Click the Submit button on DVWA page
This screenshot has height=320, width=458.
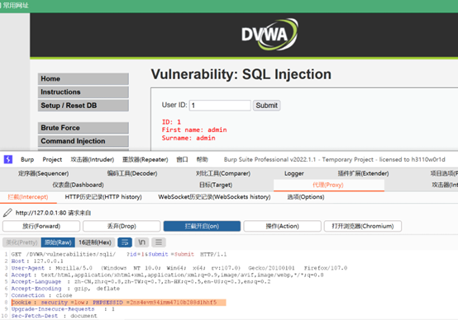[267, 106]
